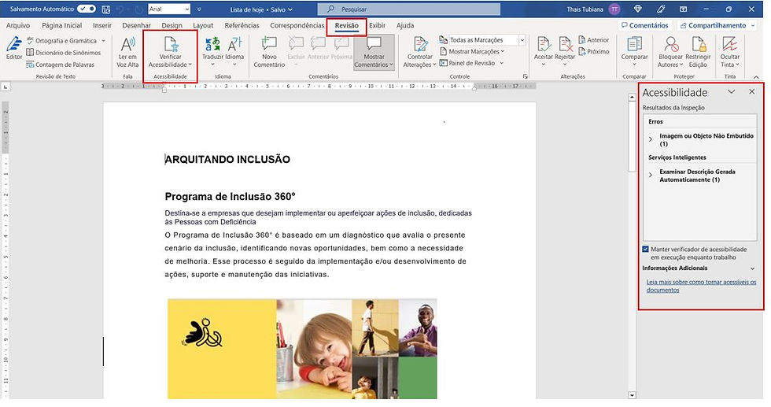
Task: Click the Compartilhamento button
Action: click(x=717, y=25)
